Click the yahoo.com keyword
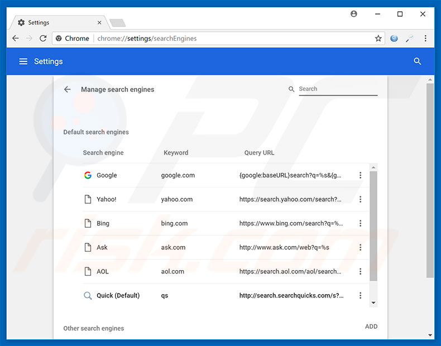 pos(176,199)
